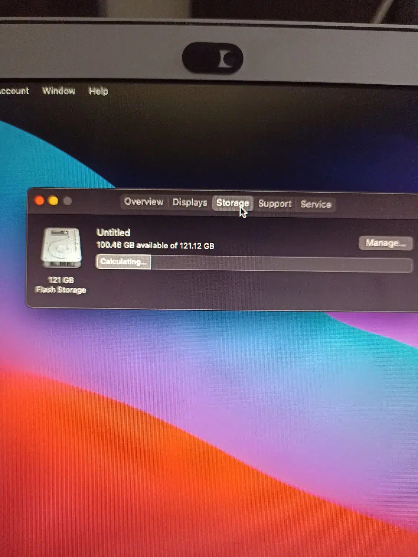Select the Storage tab
The image size is (418, 557).
click(233, 203)
